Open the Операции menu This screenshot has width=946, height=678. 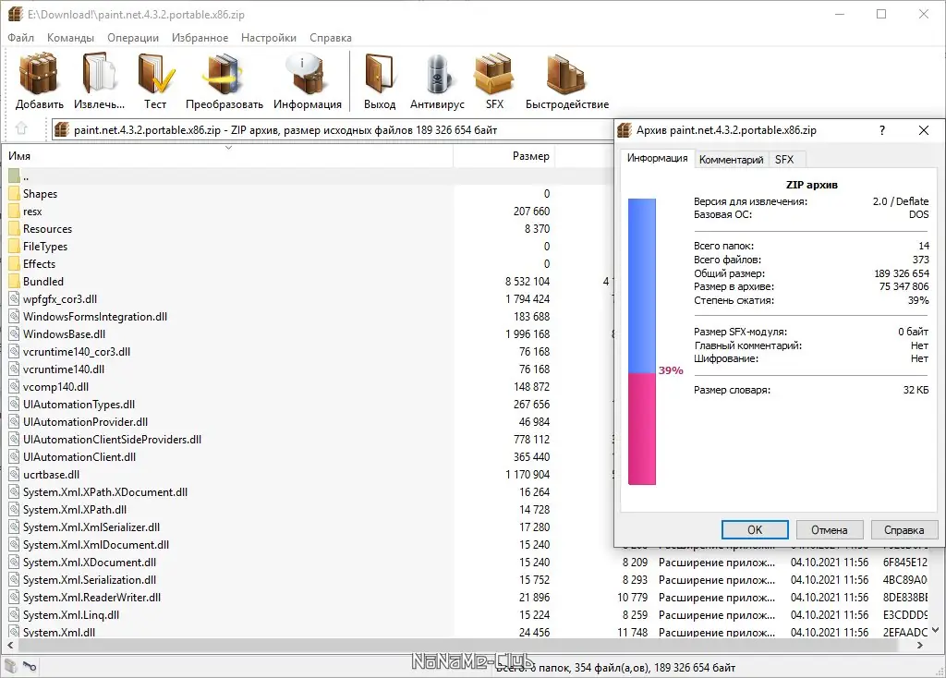pyautogui.click(x=133, y=37)
